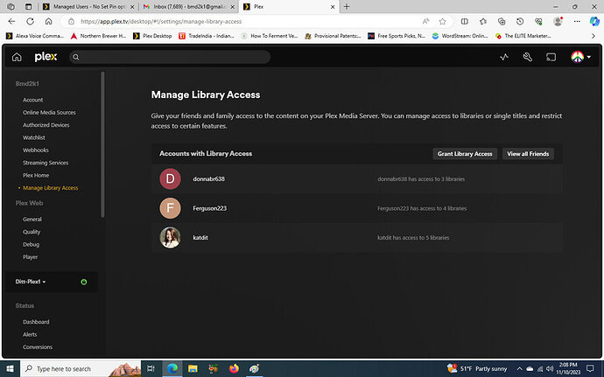This screenshot has width=604, height=377.
Task: Refresh the page
Action: (30, 22)
